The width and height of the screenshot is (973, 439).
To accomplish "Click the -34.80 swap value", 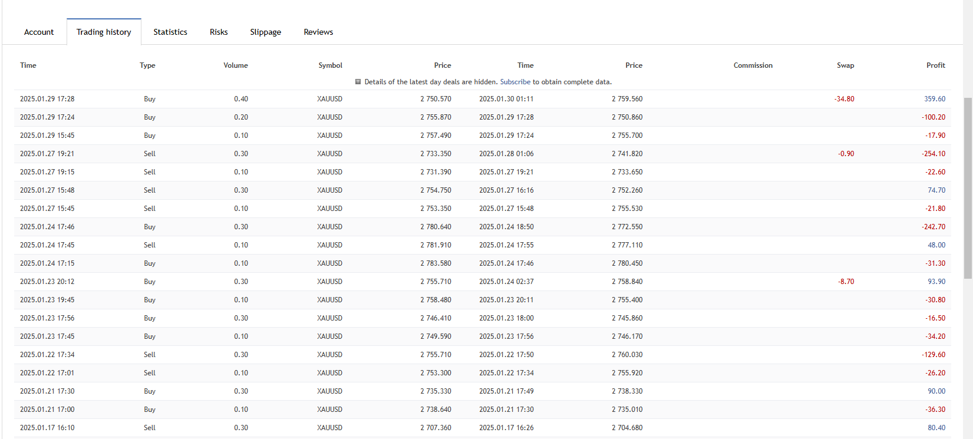I will coord(844,99).
